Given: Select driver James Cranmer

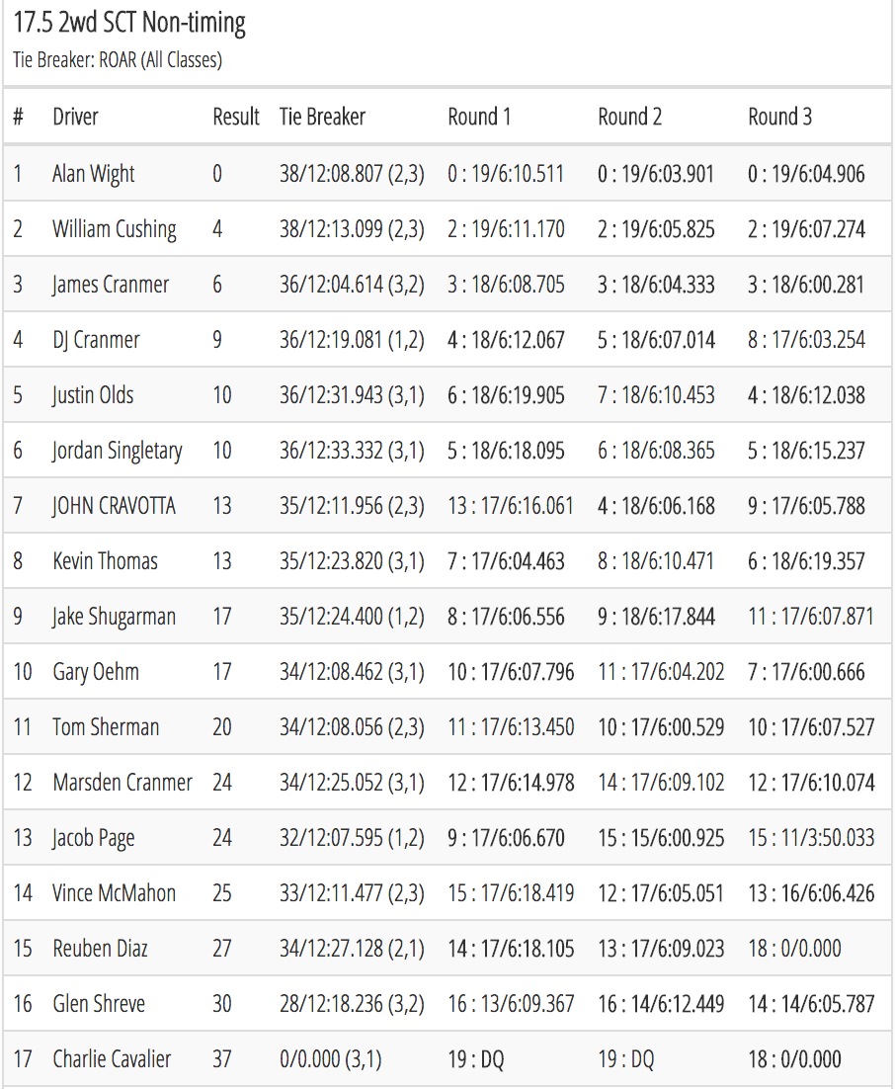Looking at the screenshot, I should [x=111, y=284].
